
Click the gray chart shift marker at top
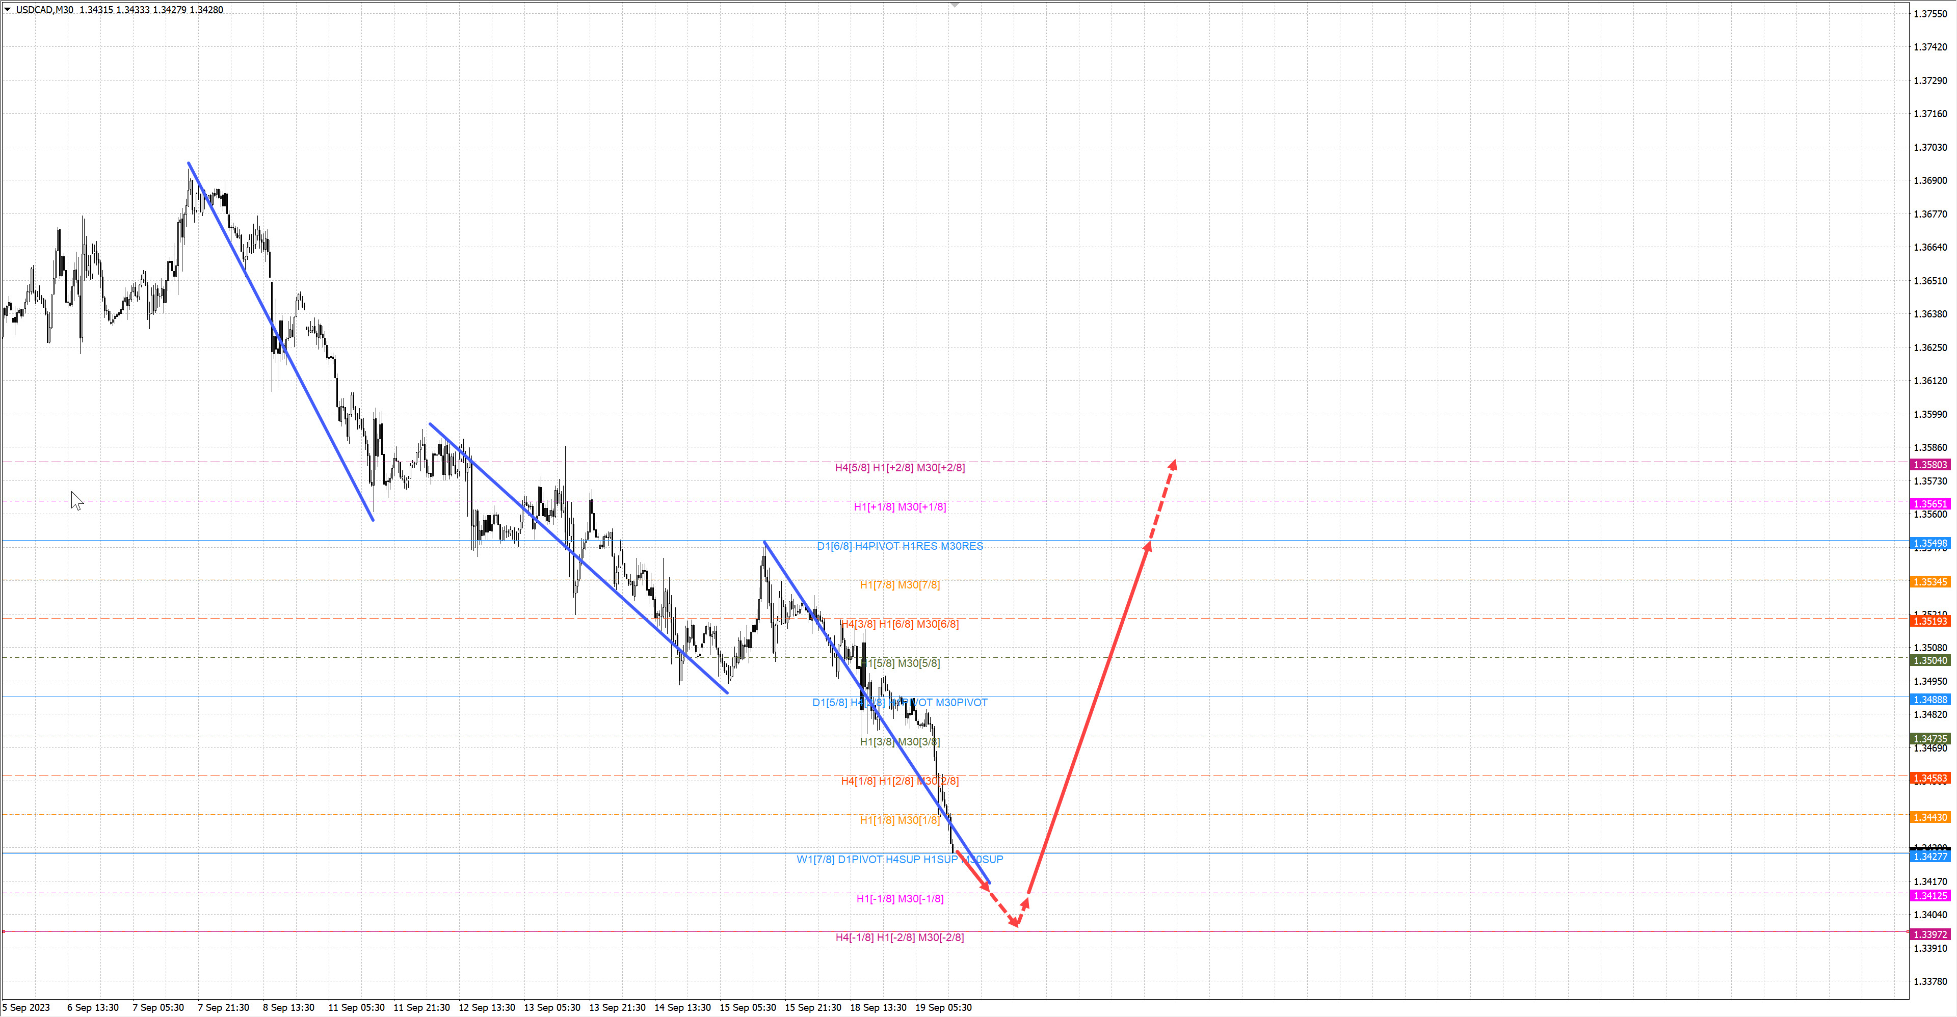[955, 5]
